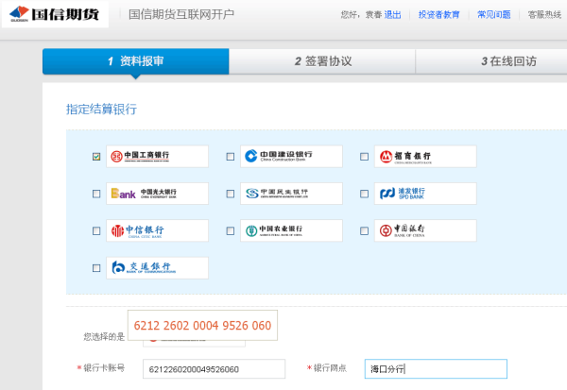567x390 pixels.
Task: Check the China Merchants Bank checkbox
Action: 364,157
